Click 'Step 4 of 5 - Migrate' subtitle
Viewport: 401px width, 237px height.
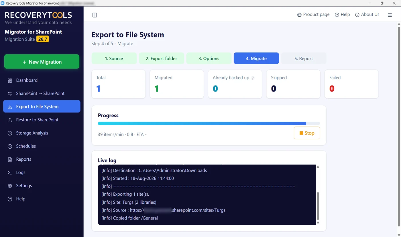pos(112,44)
